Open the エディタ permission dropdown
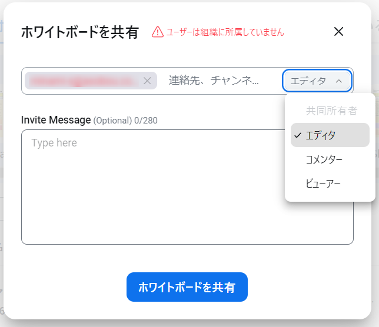Screen dimensions: 379x327 tap(317, 81)
